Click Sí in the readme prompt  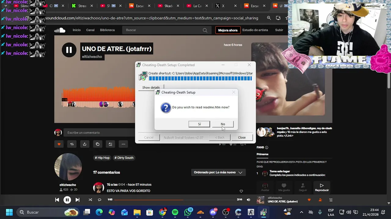click(x=199, y=124)
